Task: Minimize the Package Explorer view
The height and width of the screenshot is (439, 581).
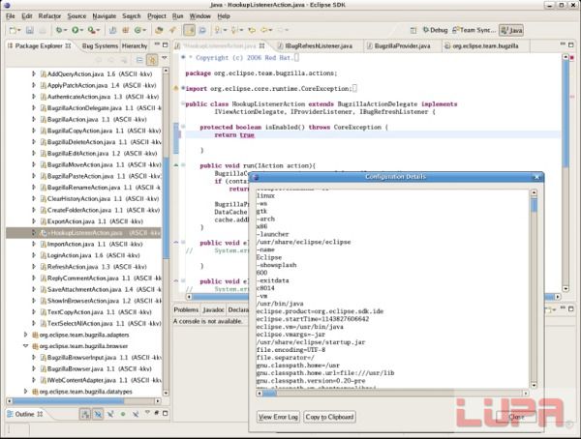Action: coord(157,44)
